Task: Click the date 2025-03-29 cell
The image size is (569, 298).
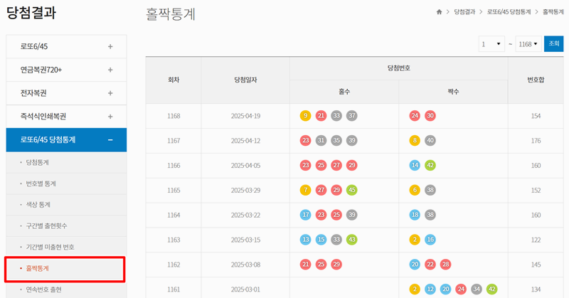Action: (245, 190)
